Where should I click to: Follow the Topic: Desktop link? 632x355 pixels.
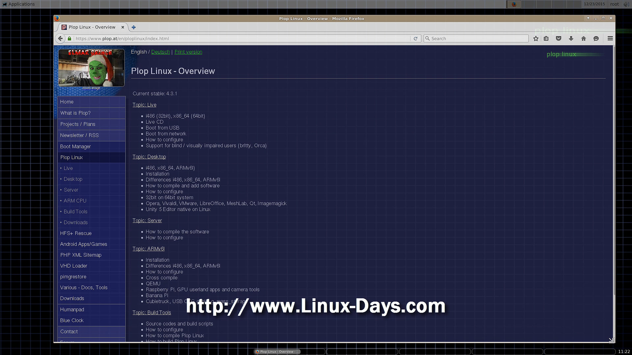(149, 157)
